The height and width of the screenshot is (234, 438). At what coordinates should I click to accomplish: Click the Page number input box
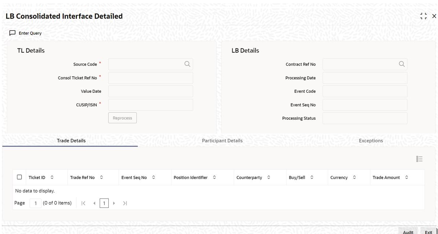pyautogui.click(x=35, y=203)
